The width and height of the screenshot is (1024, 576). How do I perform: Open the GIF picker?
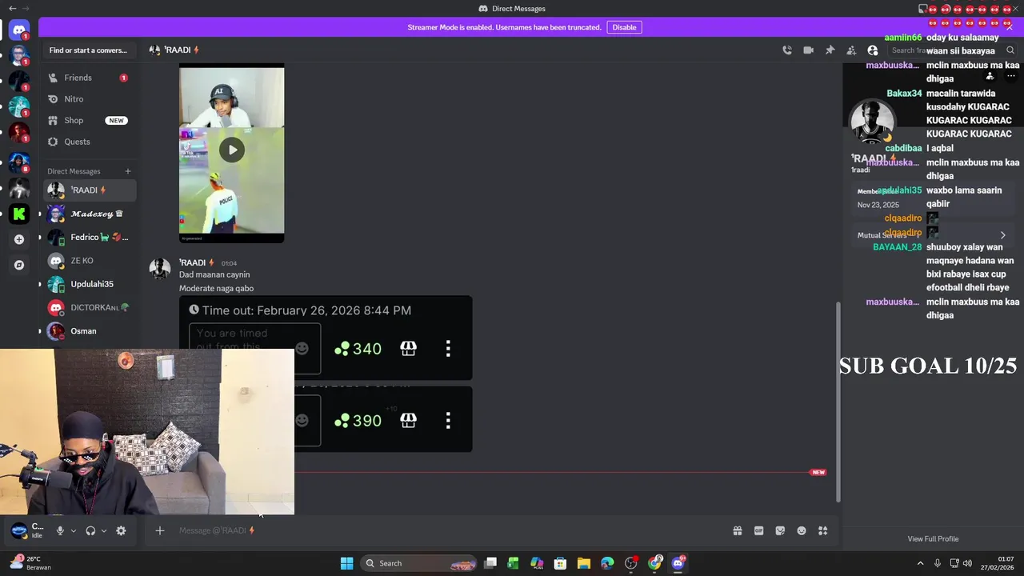pyautogui.click(x=758, y=530)
